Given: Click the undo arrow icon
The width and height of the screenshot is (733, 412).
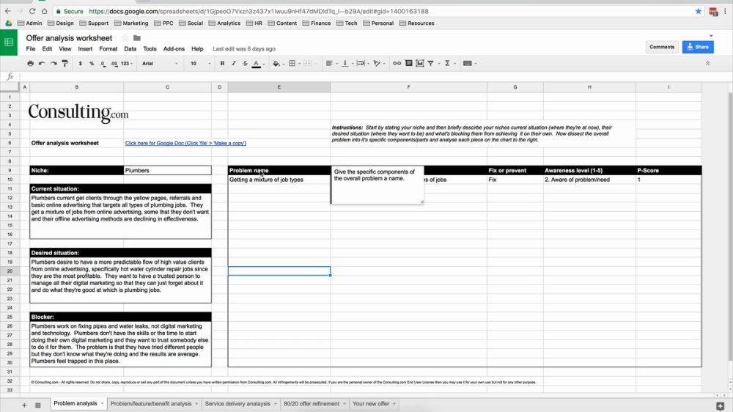Looking at the screenshot, I should (42, 63).
